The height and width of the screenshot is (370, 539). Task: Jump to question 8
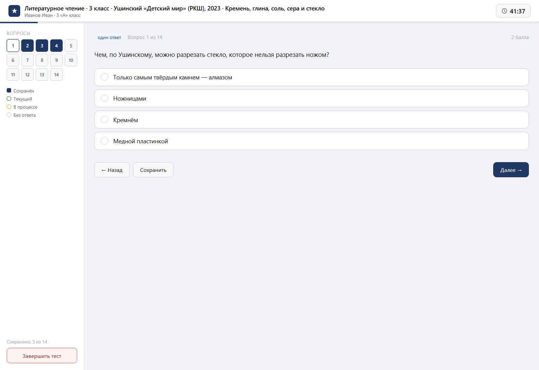42,60
